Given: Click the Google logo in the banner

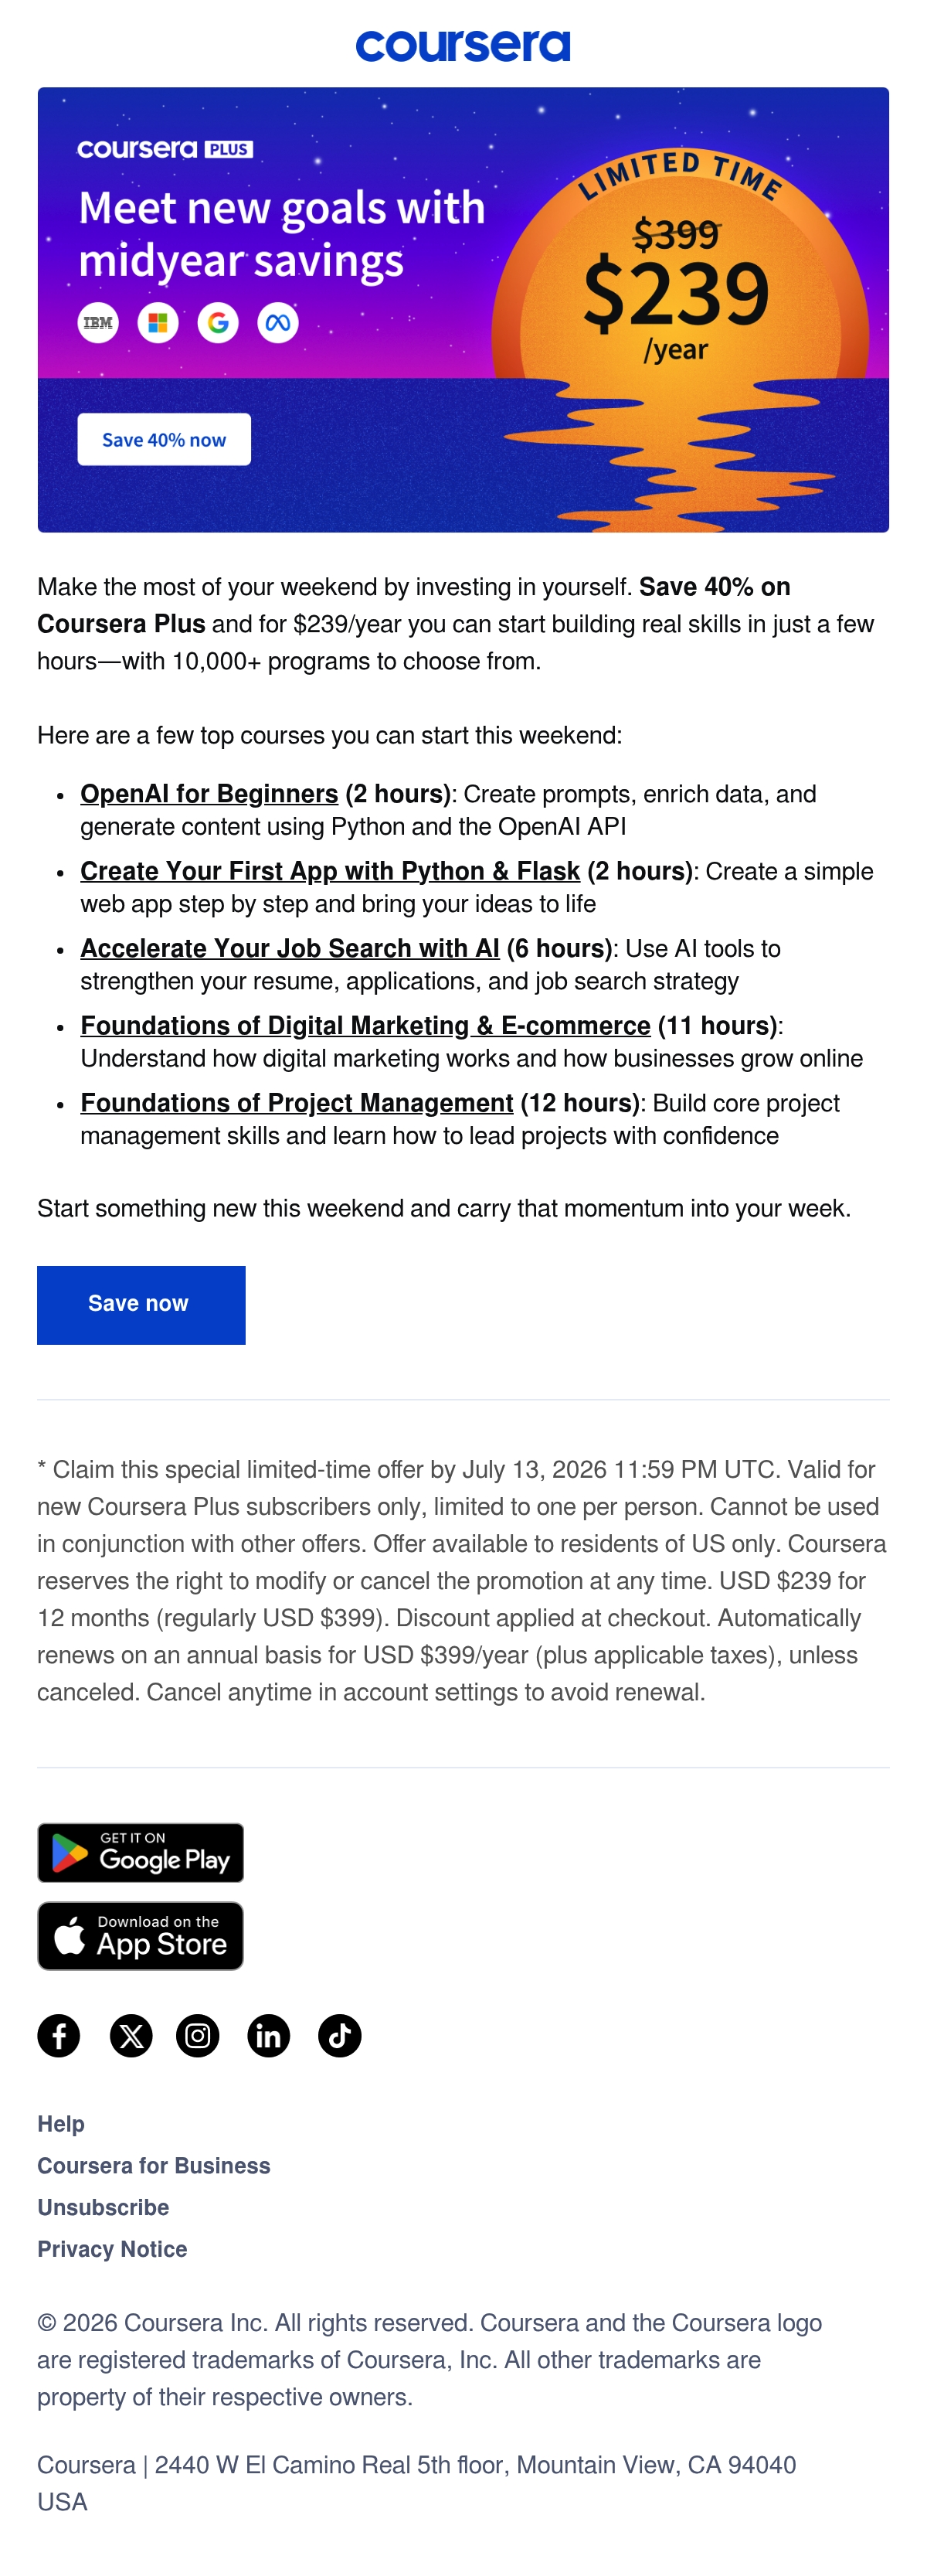Looking at the screenshot, I should pos(218,322).
